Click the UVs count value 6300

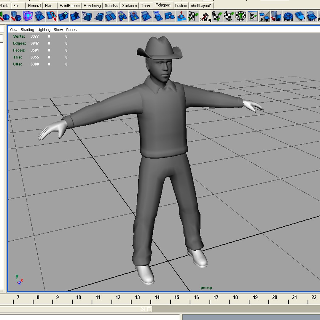coord(35,64)
